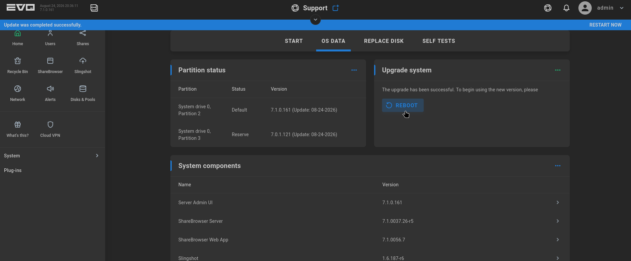Image resolution: width=631 pixels, height=261 pixels.
Task: Expand the System menu in sidebar
Action: pos(53,156)
